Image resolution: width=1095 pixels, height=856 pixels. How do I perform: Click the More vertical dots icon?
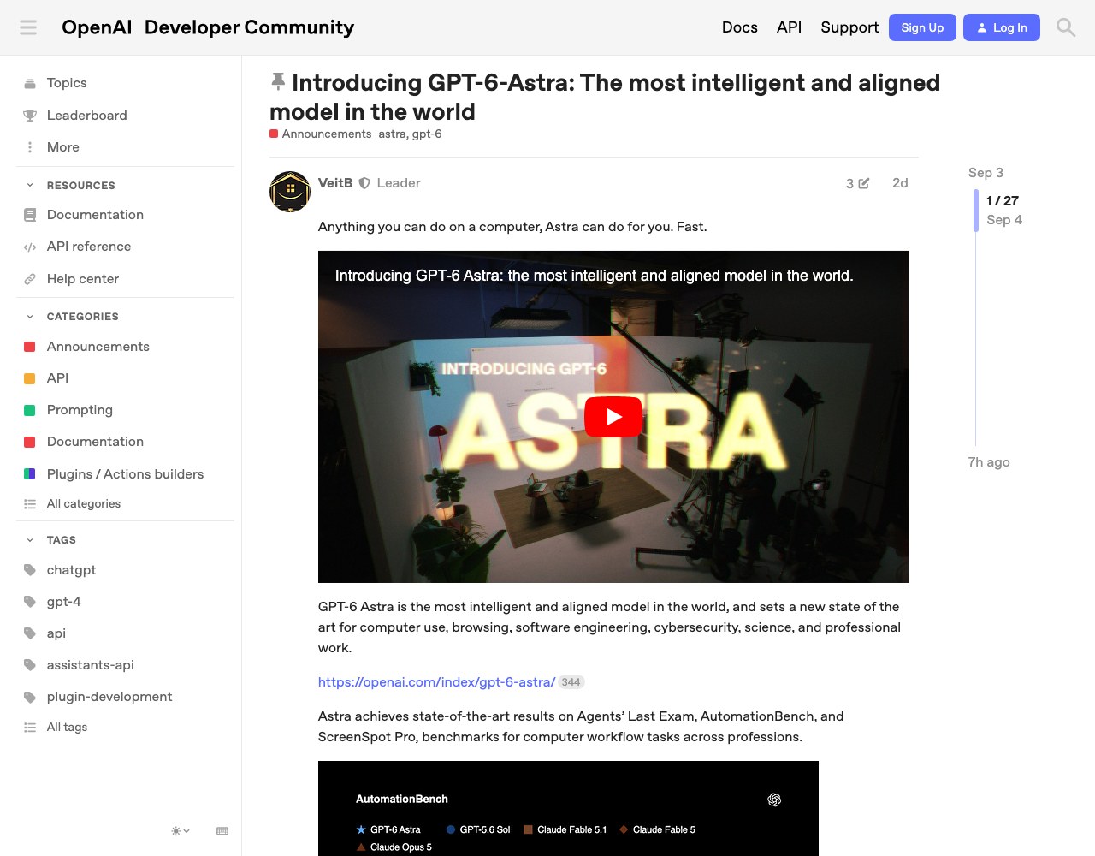tap(30, 147)
